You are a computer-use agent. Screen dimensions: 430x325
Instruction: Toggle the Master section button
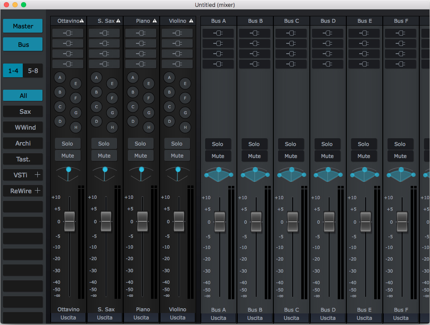tap(23, 26)
